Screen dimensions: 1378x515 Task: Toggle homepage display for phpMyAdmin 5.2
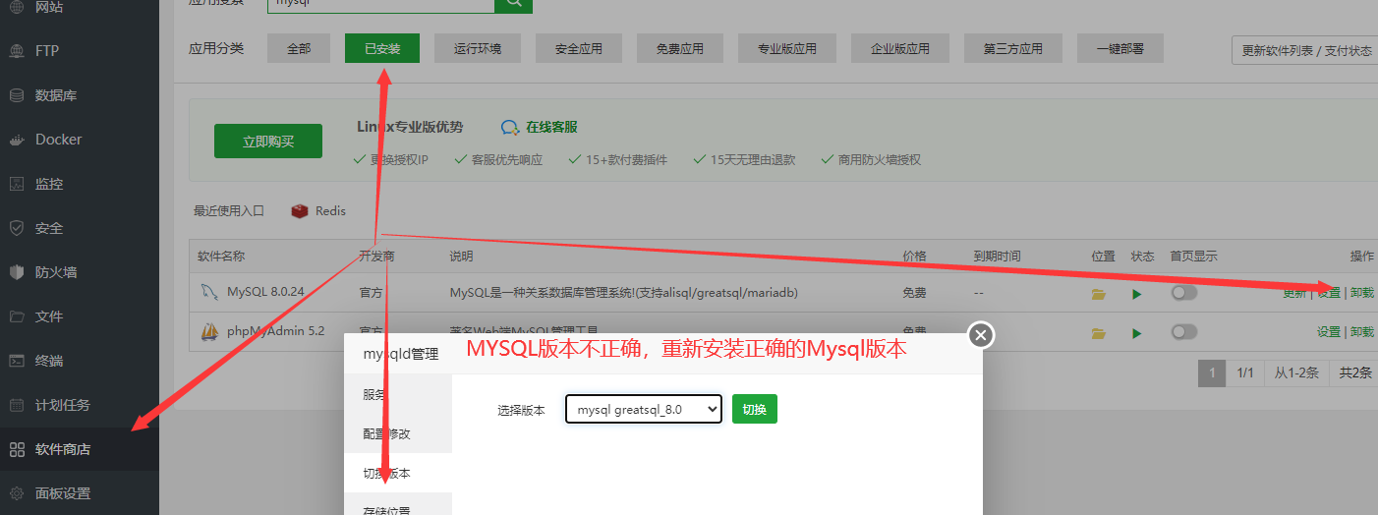tap(1183, 331)
